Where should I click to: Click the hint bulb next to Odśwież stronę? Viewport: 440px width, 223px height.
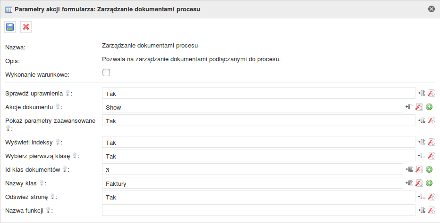[x=52, y=197]
